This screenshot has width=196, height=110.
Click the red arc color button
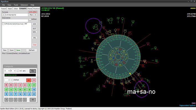(x=29, y=80)
